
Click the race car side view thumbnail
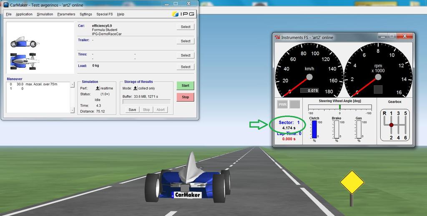pos(24,42)
